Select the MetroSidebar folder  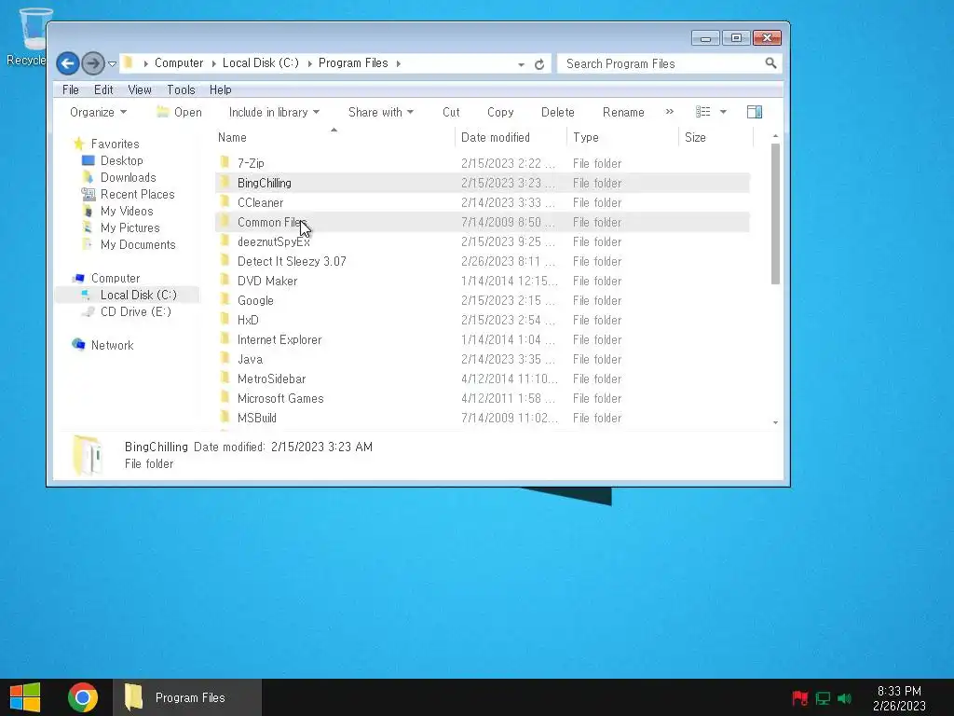click(271, 379)
